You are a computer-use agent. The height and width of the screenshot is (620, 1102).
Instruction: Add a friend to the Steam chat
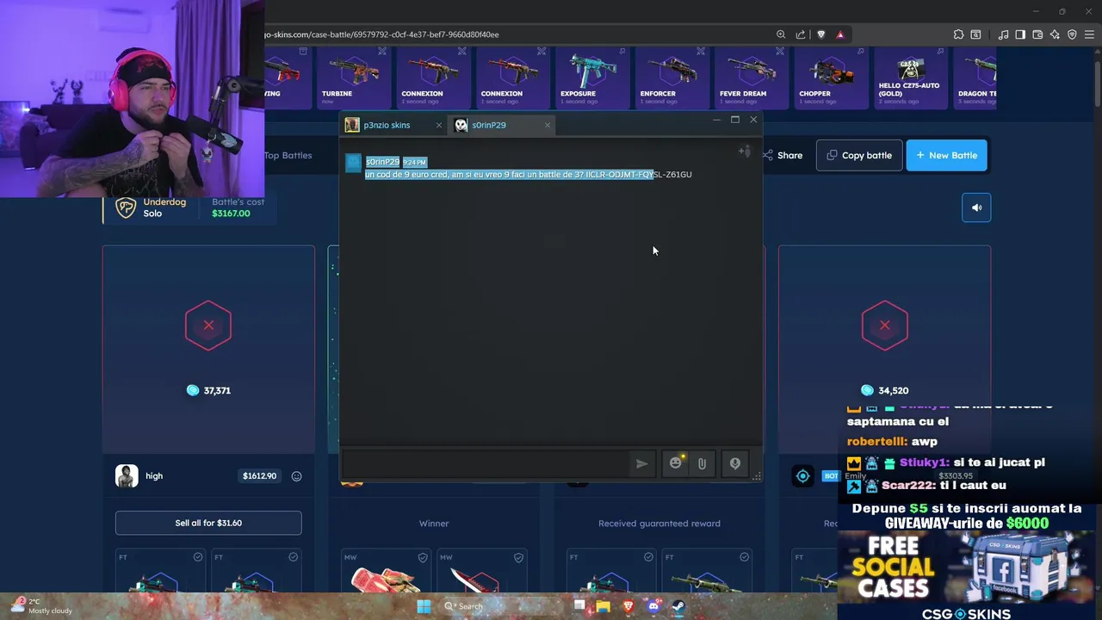(745, 152)
